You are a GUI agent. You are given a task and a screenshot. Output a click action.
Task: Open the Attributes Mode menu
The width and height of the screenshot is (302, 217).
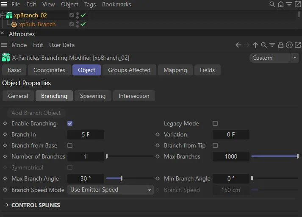[19, 45]
